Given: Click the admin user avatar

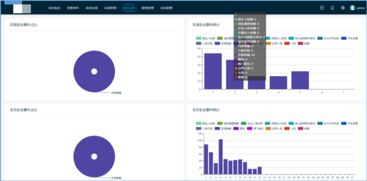Looking at the screenshot, I should tap(352, 8).
